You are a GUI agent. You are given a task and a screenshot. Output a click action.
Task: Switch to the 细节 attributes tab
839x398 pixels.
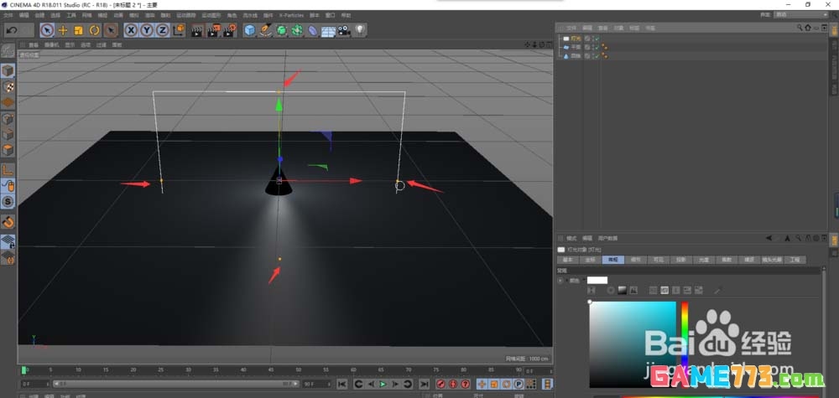635,260
